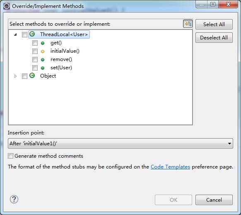Click the Cancel button
This screenshot has width=241, height=215.
click(x=214, y=200)
